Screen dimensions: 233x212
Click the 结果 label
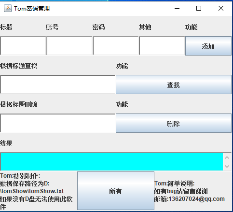click(x=6, y=143)
